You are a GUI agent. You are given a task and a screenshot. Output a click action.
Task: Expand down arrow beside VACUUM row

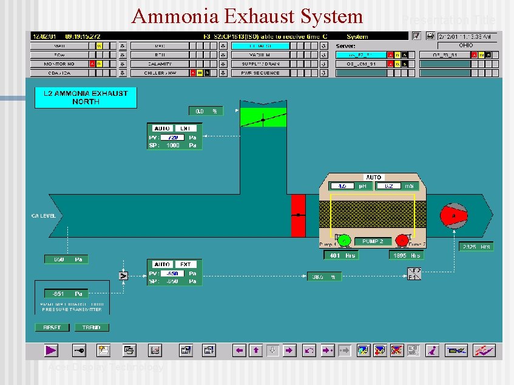pyautogui.click(x=323, y=55)
